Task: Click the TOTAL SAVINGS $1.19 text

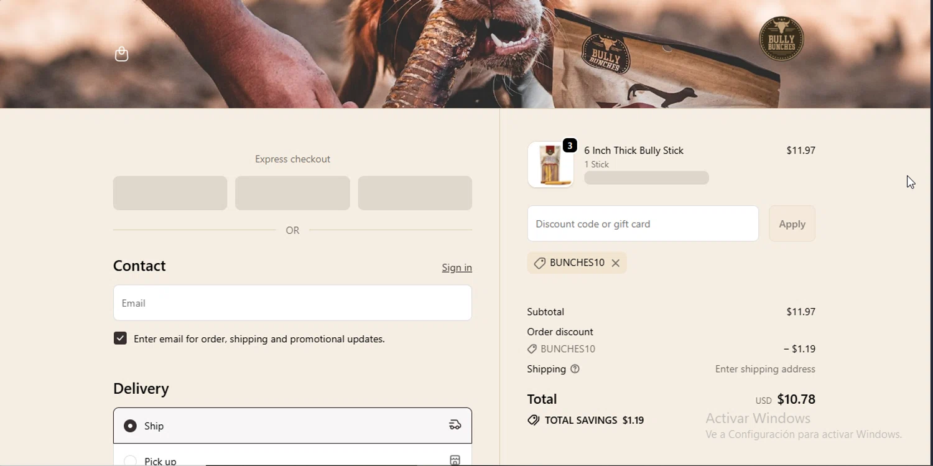Action: [594, 421]
